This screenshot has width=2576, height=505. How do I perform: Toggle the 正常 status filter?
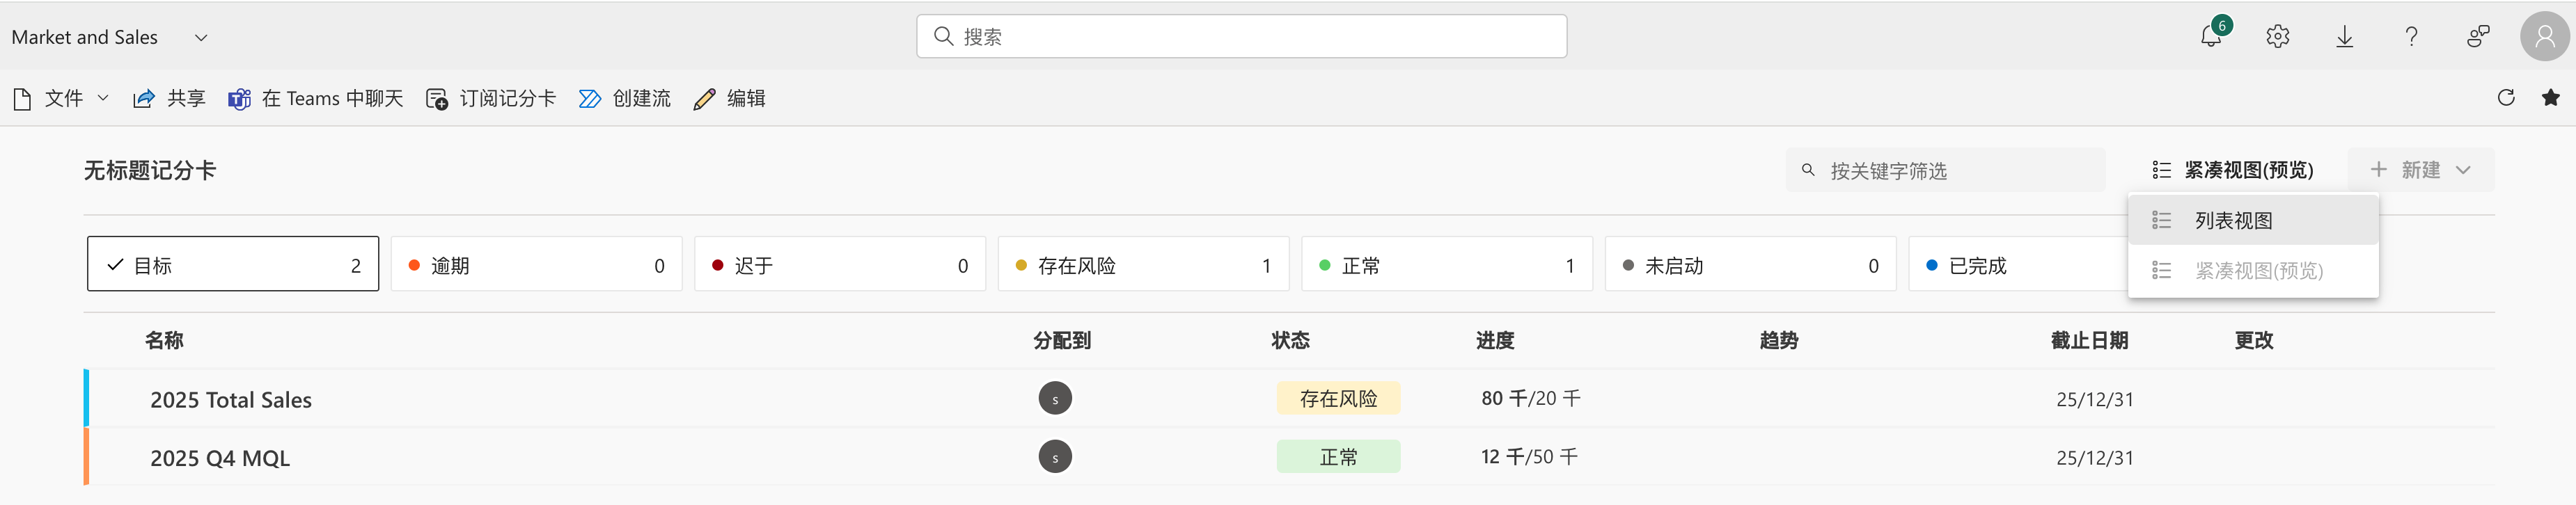coord(1446,265)
